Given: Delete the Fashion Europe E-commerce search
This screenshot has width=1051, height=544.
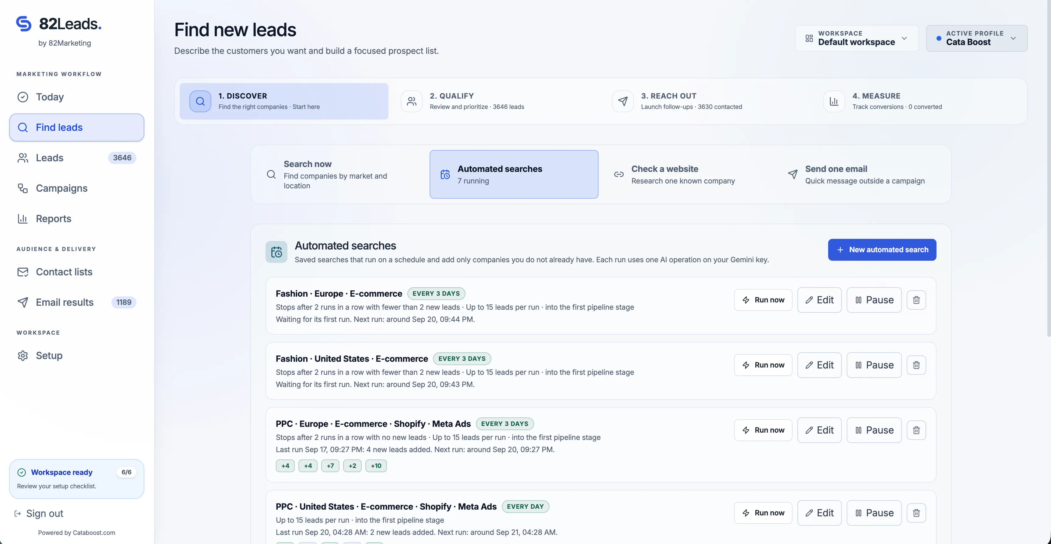Looking at the screenshot, I should [916, 300].
